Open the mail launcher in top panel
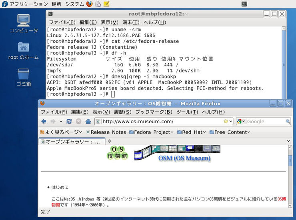Viewport: 296px width, 220px height. coord(98,4)
